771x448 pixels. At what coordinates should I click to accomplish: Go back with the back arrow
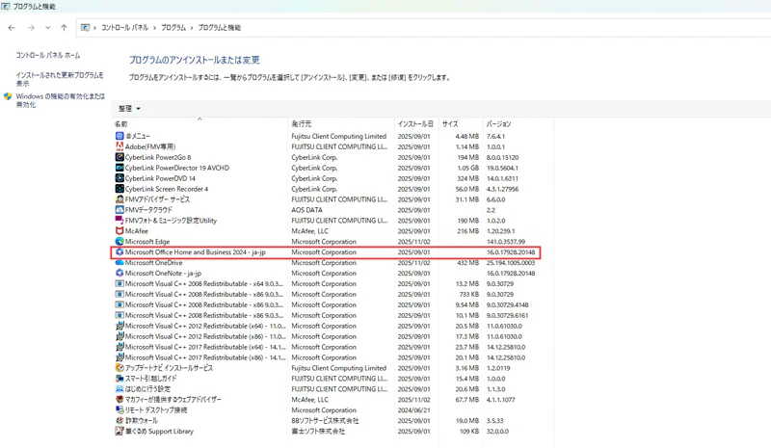pyautogui.click(x=12, y=28)
